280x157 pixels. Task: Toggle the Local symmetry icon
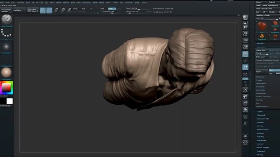[x=245, y=67]
